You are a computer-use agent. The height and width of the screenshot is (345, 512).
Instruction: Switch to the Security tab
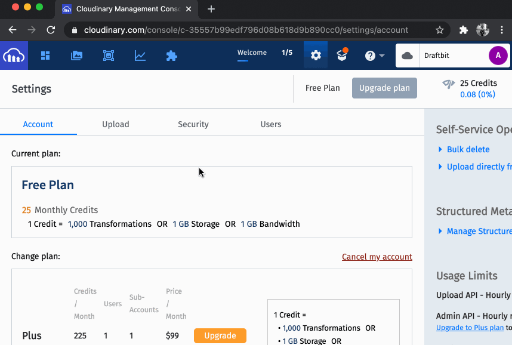193,125
